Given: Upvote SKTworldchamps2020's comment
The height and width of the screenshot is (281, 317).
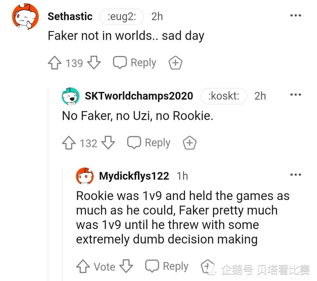Looking at the screenshot, I should (69, 143).
